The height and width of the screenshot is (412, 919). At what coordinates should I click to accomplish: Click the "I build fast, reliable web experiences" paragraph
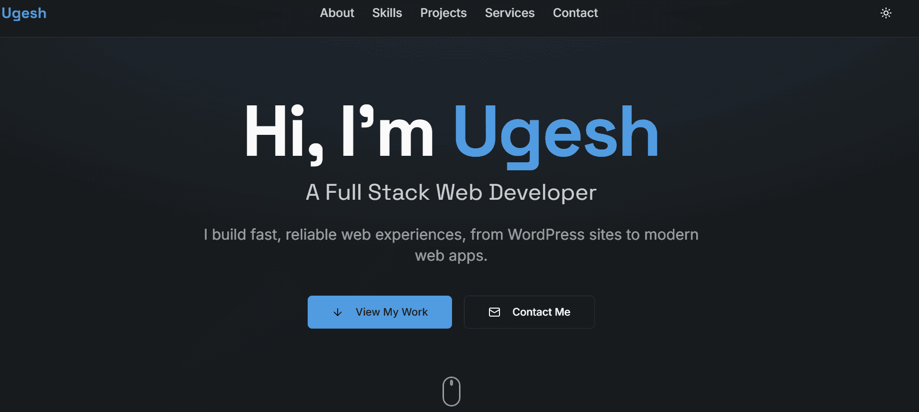(451, 245)
